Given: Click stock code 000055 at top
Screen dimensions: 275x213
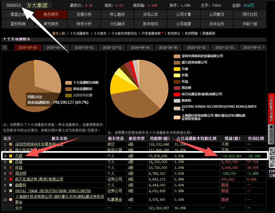Looking at the screenshot, I should [14, 6].
